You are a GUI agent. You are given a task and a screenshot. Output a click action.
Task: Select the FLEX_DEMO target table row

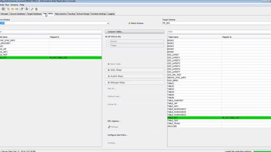click(x=219, y=81)
